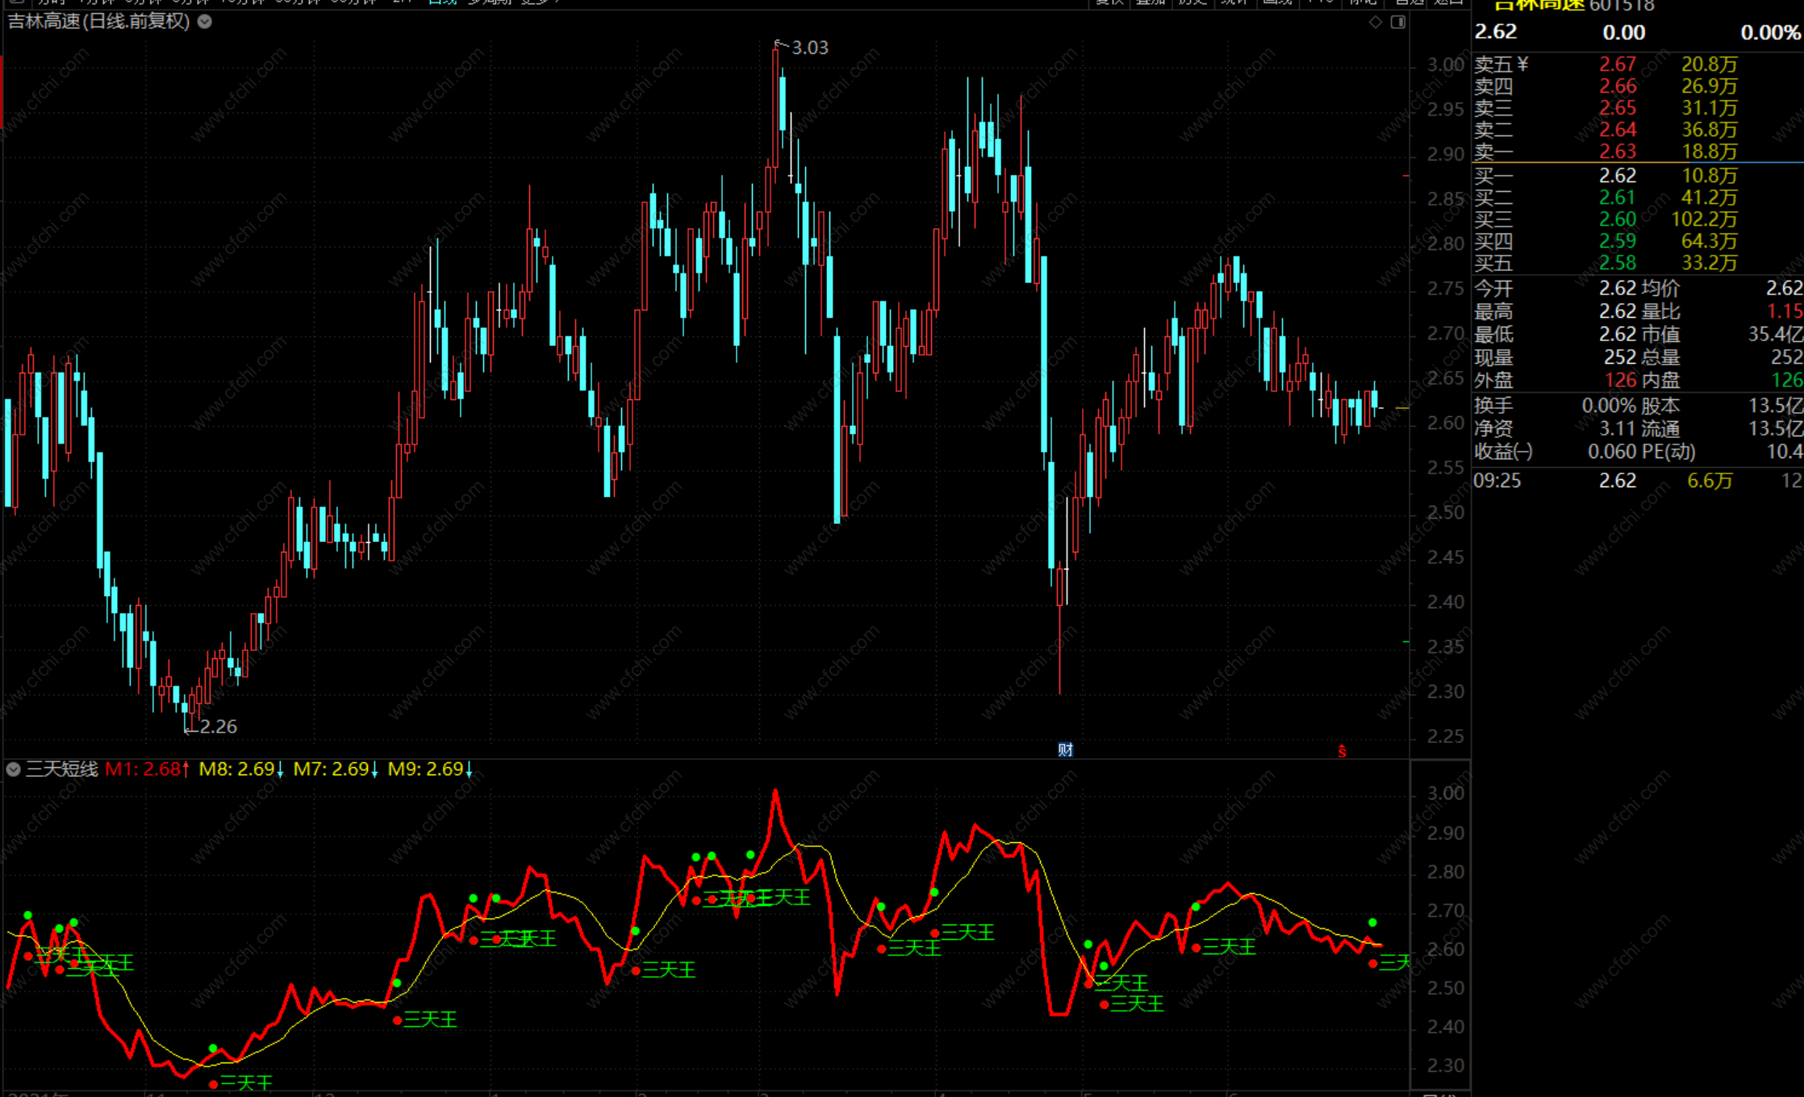Click the 买三 bid price 2.60
Viewport: 1804px width, 1097px height.
[x=1617, y=219]
